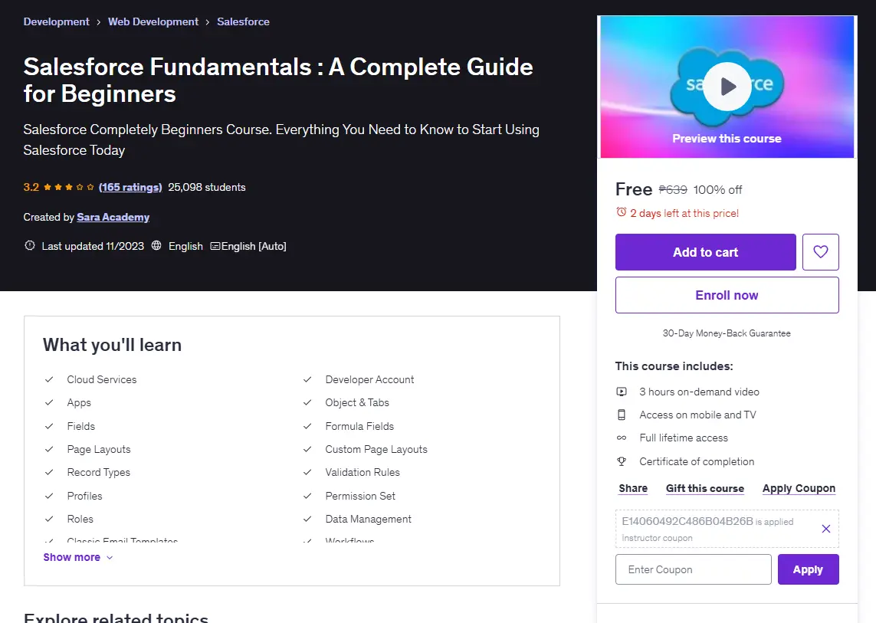The image size is (876, 623).
Task: Click checkmark beside Page Layouts
Action: (x=49, y=449)
